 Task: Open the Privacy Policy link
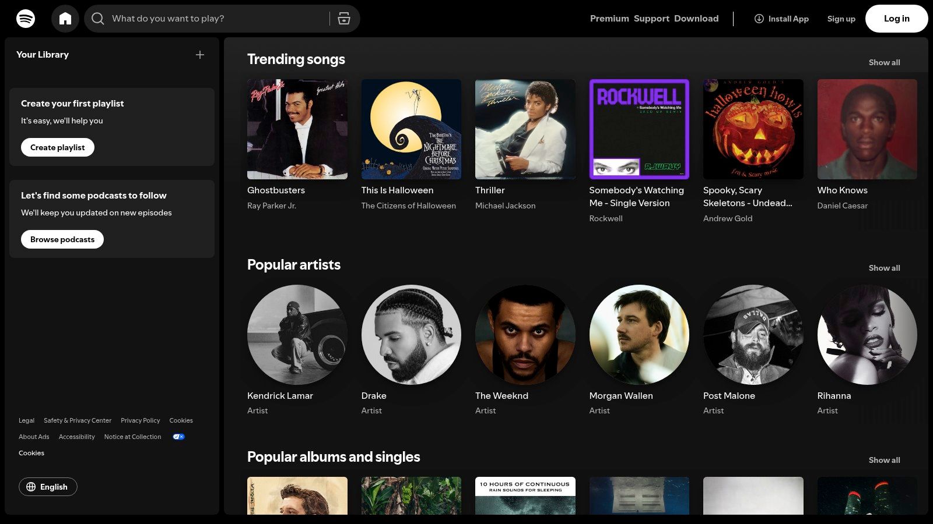coord(140,420)
